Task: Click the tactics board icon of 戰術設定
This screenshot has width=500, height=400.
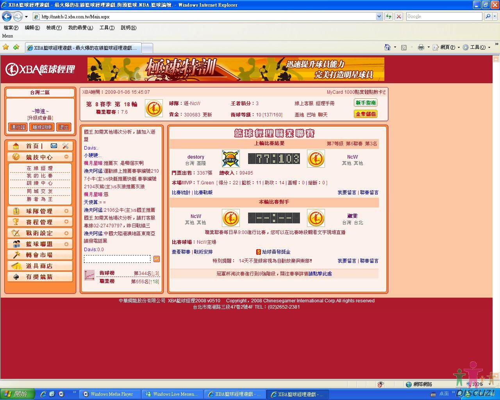Action: point(16,233)
